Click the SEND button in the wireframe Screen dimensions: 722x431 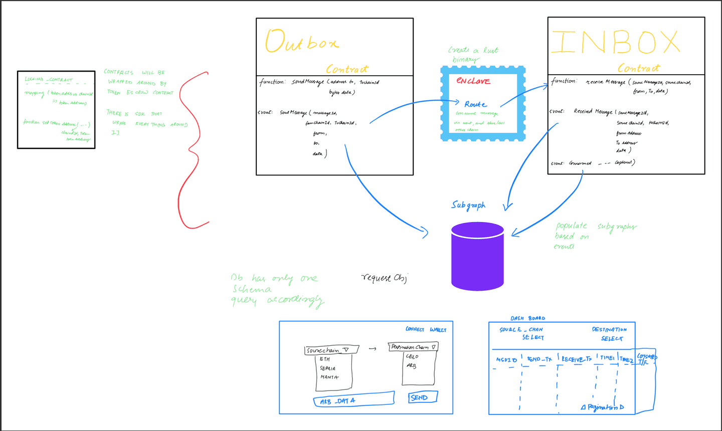(x=423, y=397)
